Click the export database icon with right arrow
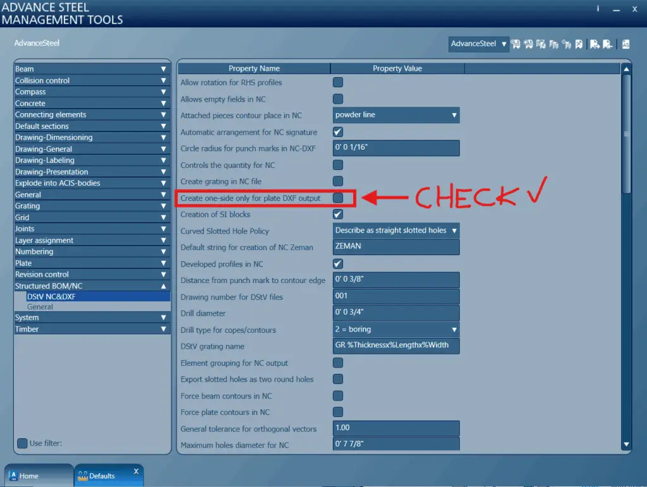Screen dimensions: 647x487 point(595,44)
